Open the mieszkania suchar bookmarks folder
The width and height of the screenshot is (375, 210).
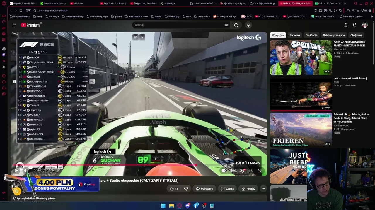136,17
